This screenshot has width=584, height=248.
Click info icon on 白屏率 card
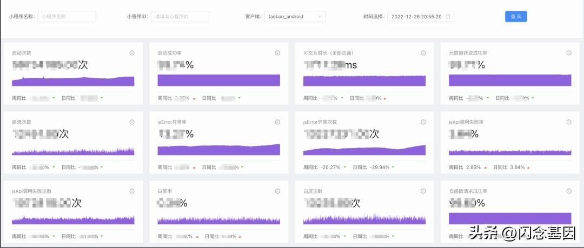click(277, 191)
